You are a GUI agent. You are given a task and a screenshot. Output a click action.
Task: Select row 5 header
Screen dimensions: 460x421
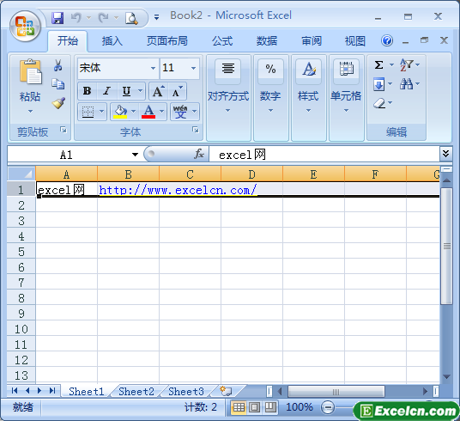pyautogui.click(x=21, y=252)
